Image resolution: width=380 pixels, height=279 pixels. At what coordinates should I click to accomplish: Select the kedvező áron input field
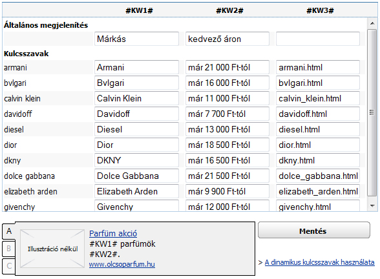pos(227,39)
